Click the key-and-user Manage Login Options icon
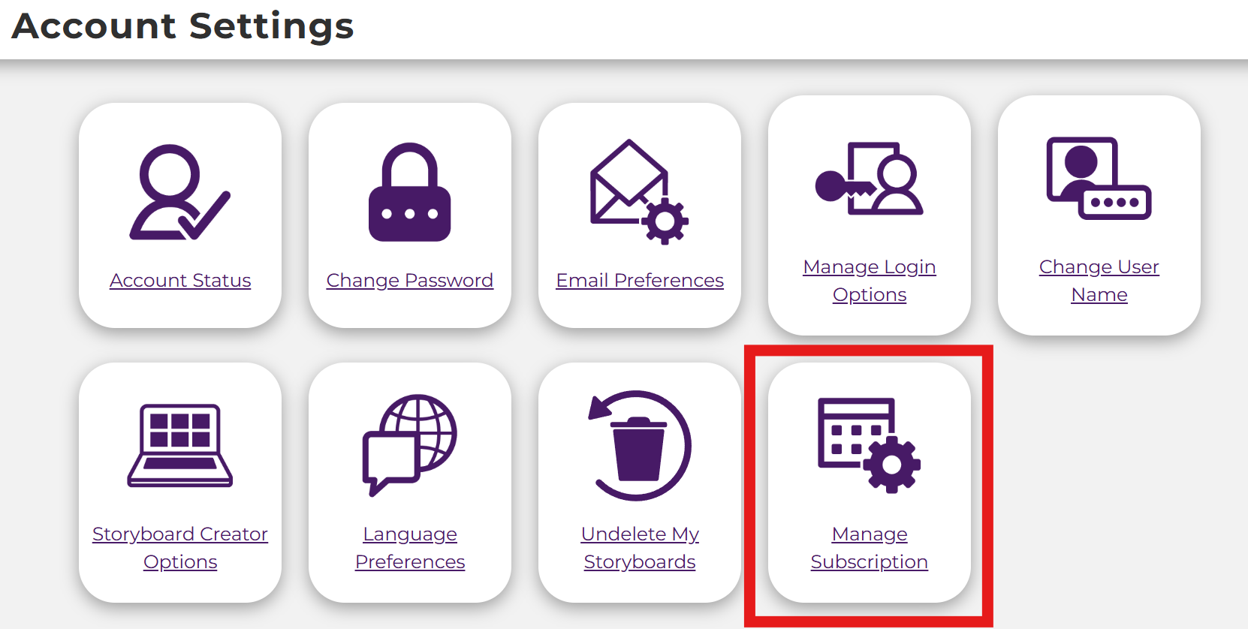 [x=869, y=179]
